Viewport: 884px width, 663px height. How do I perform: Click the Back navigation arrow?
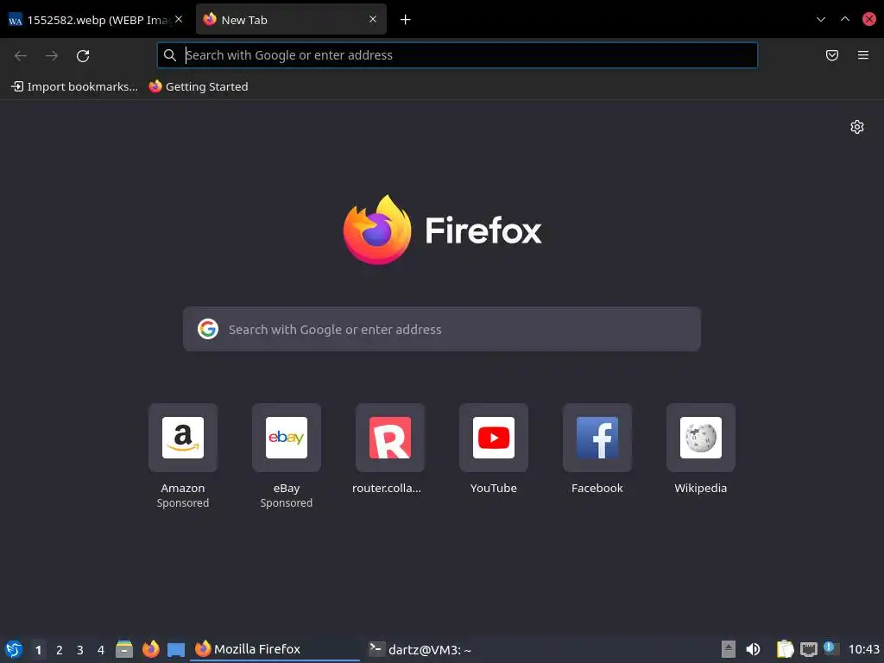click(21, 56)
